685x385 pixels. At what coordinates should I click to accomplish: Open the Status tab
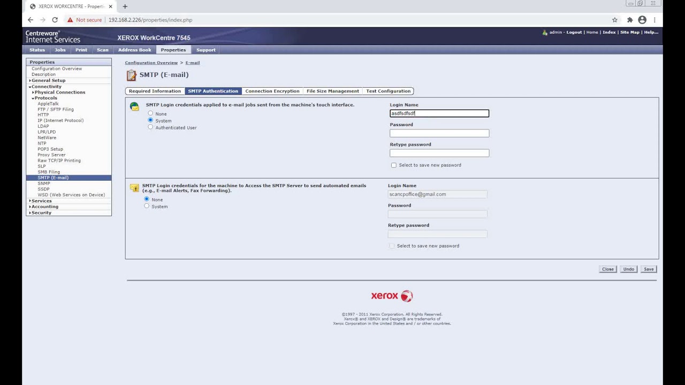[x=37, y=50]
